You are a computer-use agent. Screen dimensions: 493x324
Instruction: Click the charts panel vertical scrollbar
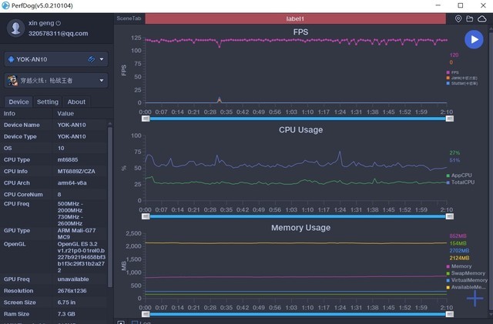click(491, 170)
